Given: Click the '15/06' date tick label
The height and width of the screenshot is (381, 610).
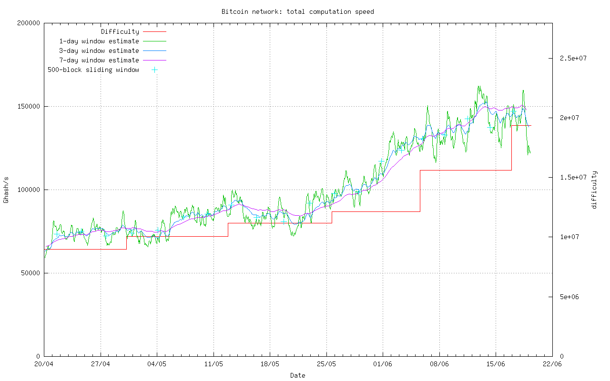Looking at the screenshot, I should [496, 364].
